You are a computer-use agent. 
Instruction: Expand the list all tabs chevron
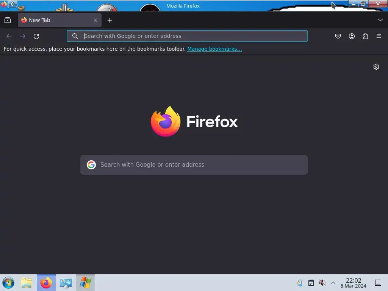click(x=380, y=20)
